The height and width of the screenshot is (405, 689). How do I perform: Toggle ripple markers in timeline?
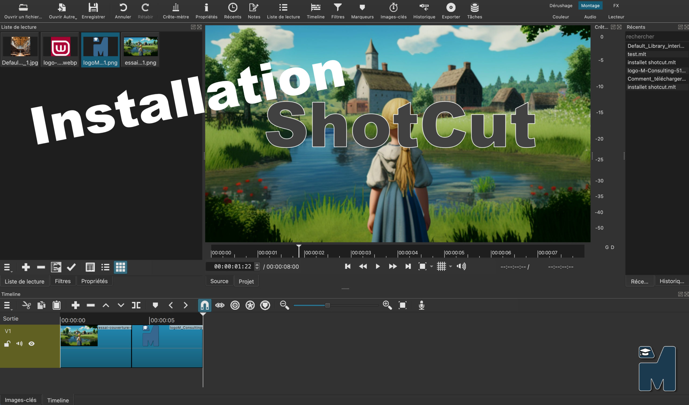[x=265, y=305]
